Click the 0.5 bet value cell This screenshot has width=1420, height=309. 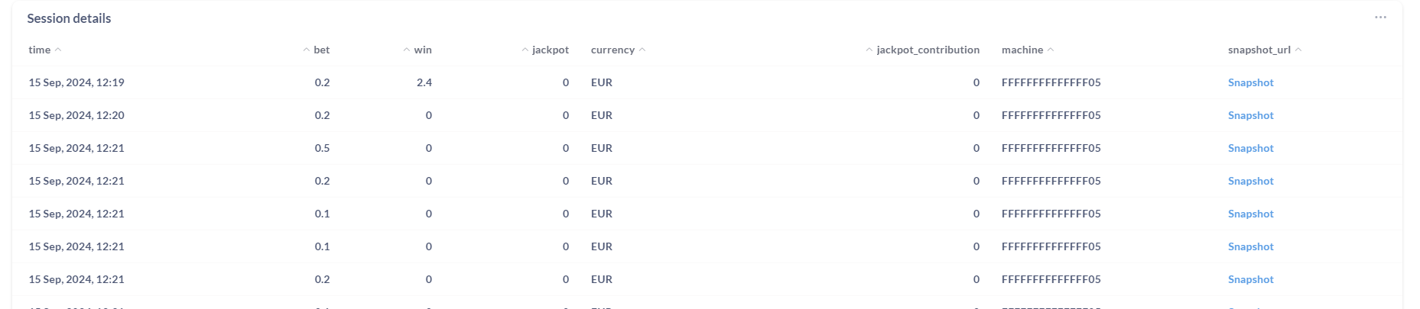[x=322, y=149]
